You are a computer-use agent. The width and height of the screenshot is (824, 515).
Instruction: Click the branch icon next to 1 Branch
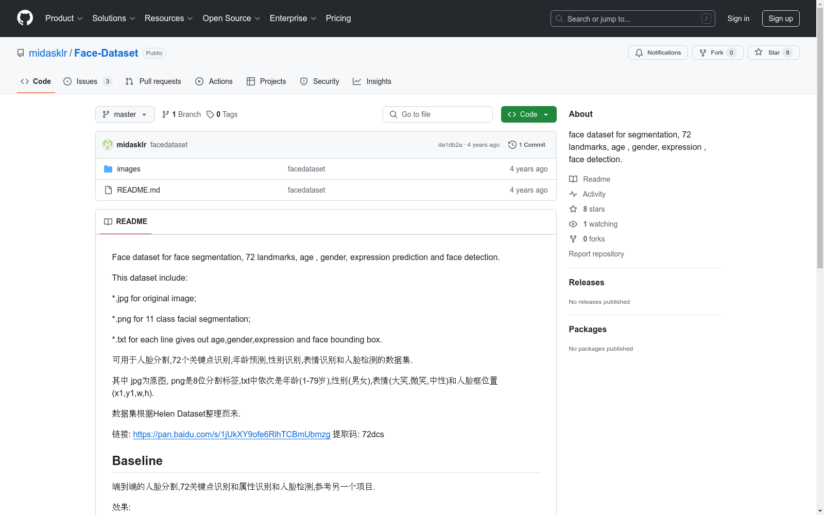coord(166,114)
